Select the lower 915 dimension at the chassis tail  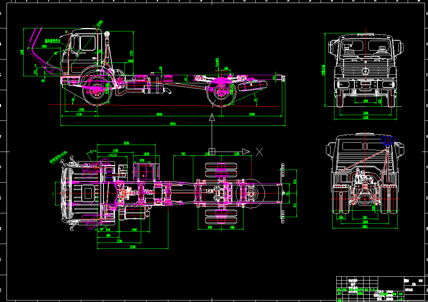coord(295,205)
